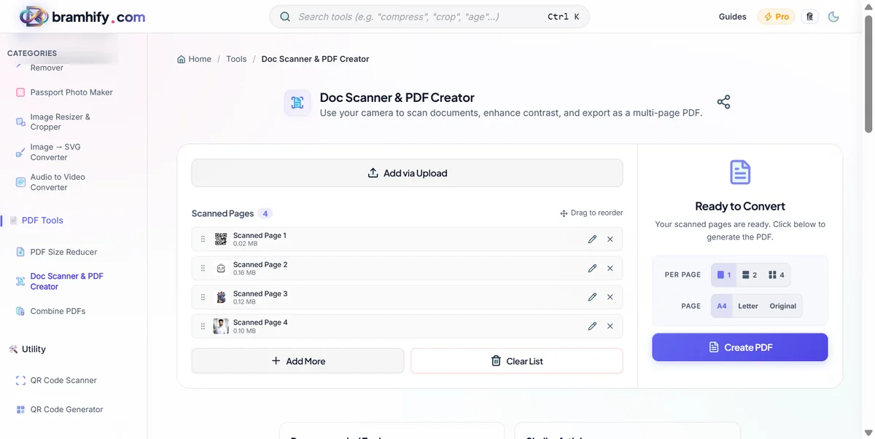Click the scanned pages count badge 4

point(265,213)
